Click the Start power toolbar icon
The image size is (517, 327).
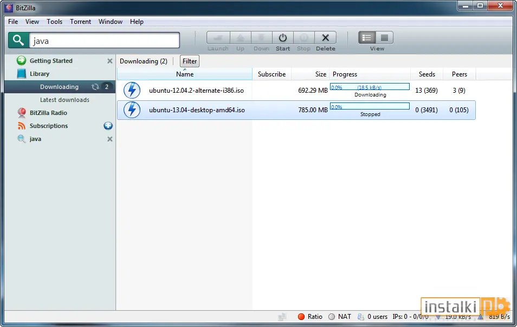tap(282, 37)
